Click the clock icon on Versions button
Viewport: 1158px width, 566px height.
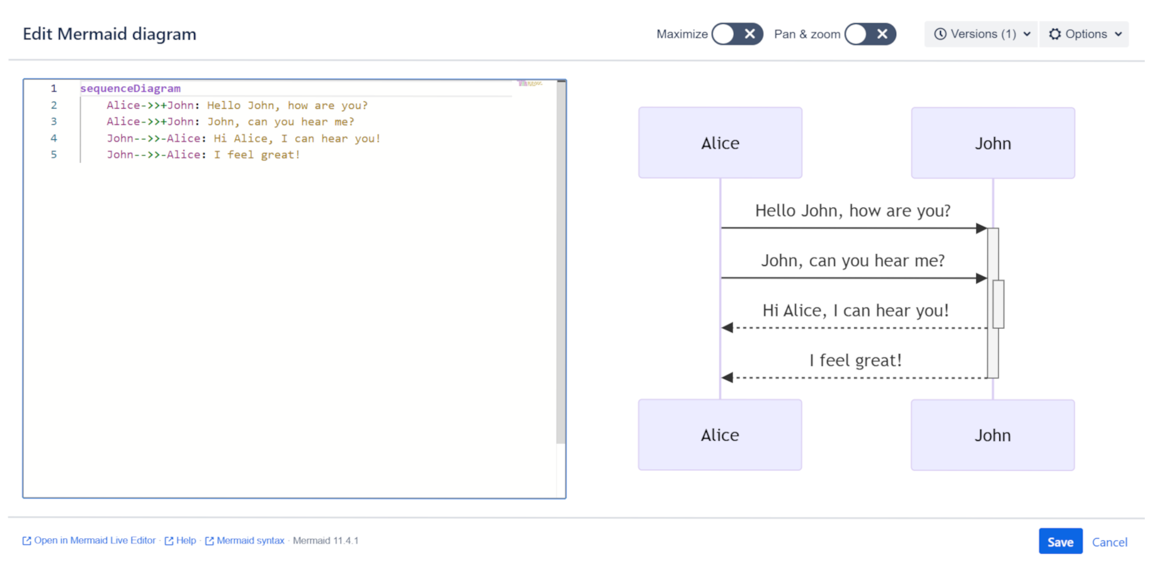940,34
